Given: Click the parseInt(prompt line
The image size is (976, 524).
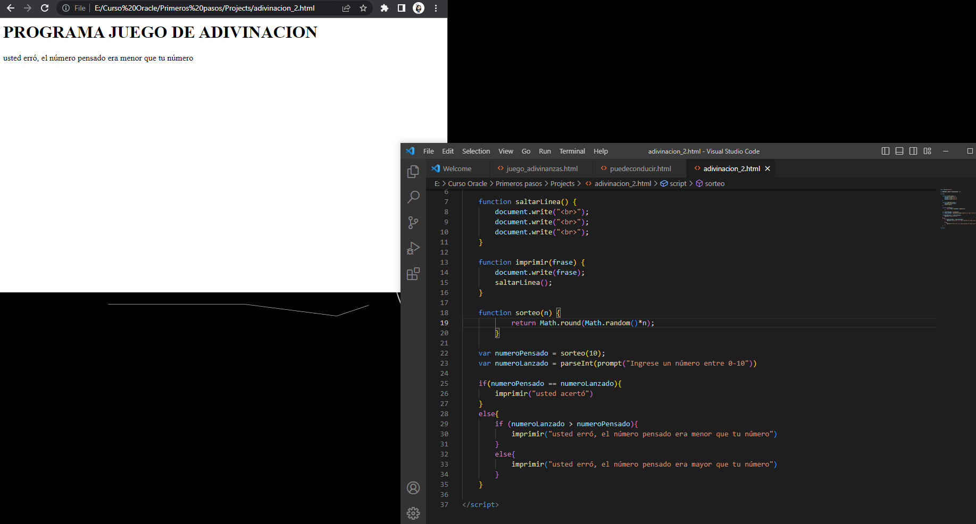Looking at the screenshot, I should (x=617, y=363).
